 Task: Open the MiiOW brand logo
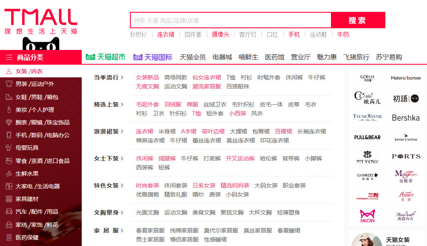click(x=367, y=216)
